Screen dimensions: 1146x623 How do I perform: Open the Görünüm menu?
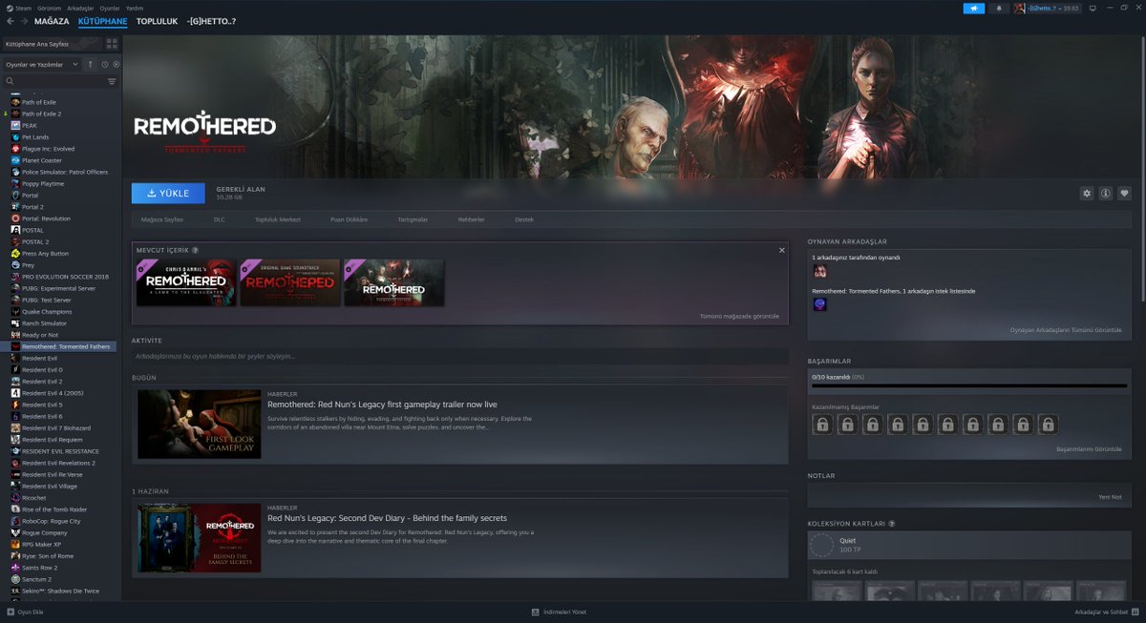pyautogui.click(x=50, y=8)
